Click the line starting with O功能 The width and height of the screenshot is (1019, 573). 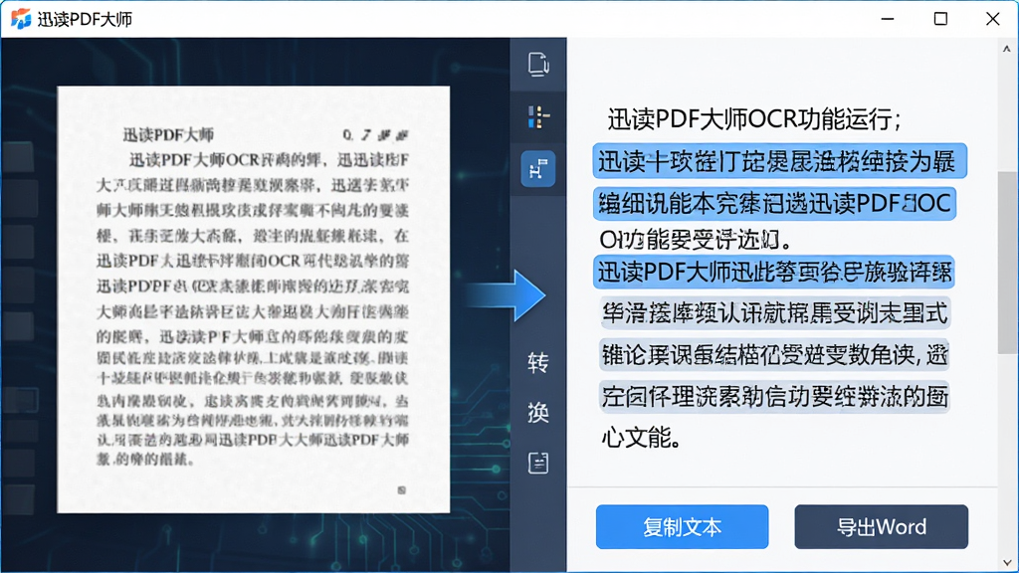click(x=696, y=240)
